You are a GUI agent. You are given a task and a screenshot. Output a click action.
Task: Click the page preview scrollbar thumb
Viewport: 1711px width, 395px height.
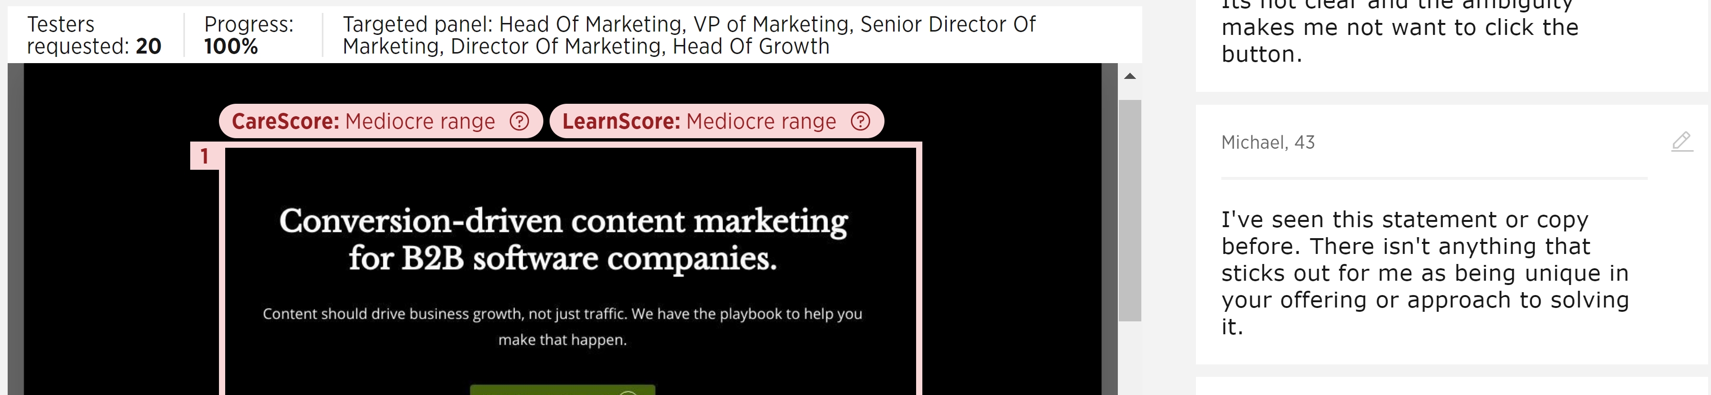(1130, 211)
